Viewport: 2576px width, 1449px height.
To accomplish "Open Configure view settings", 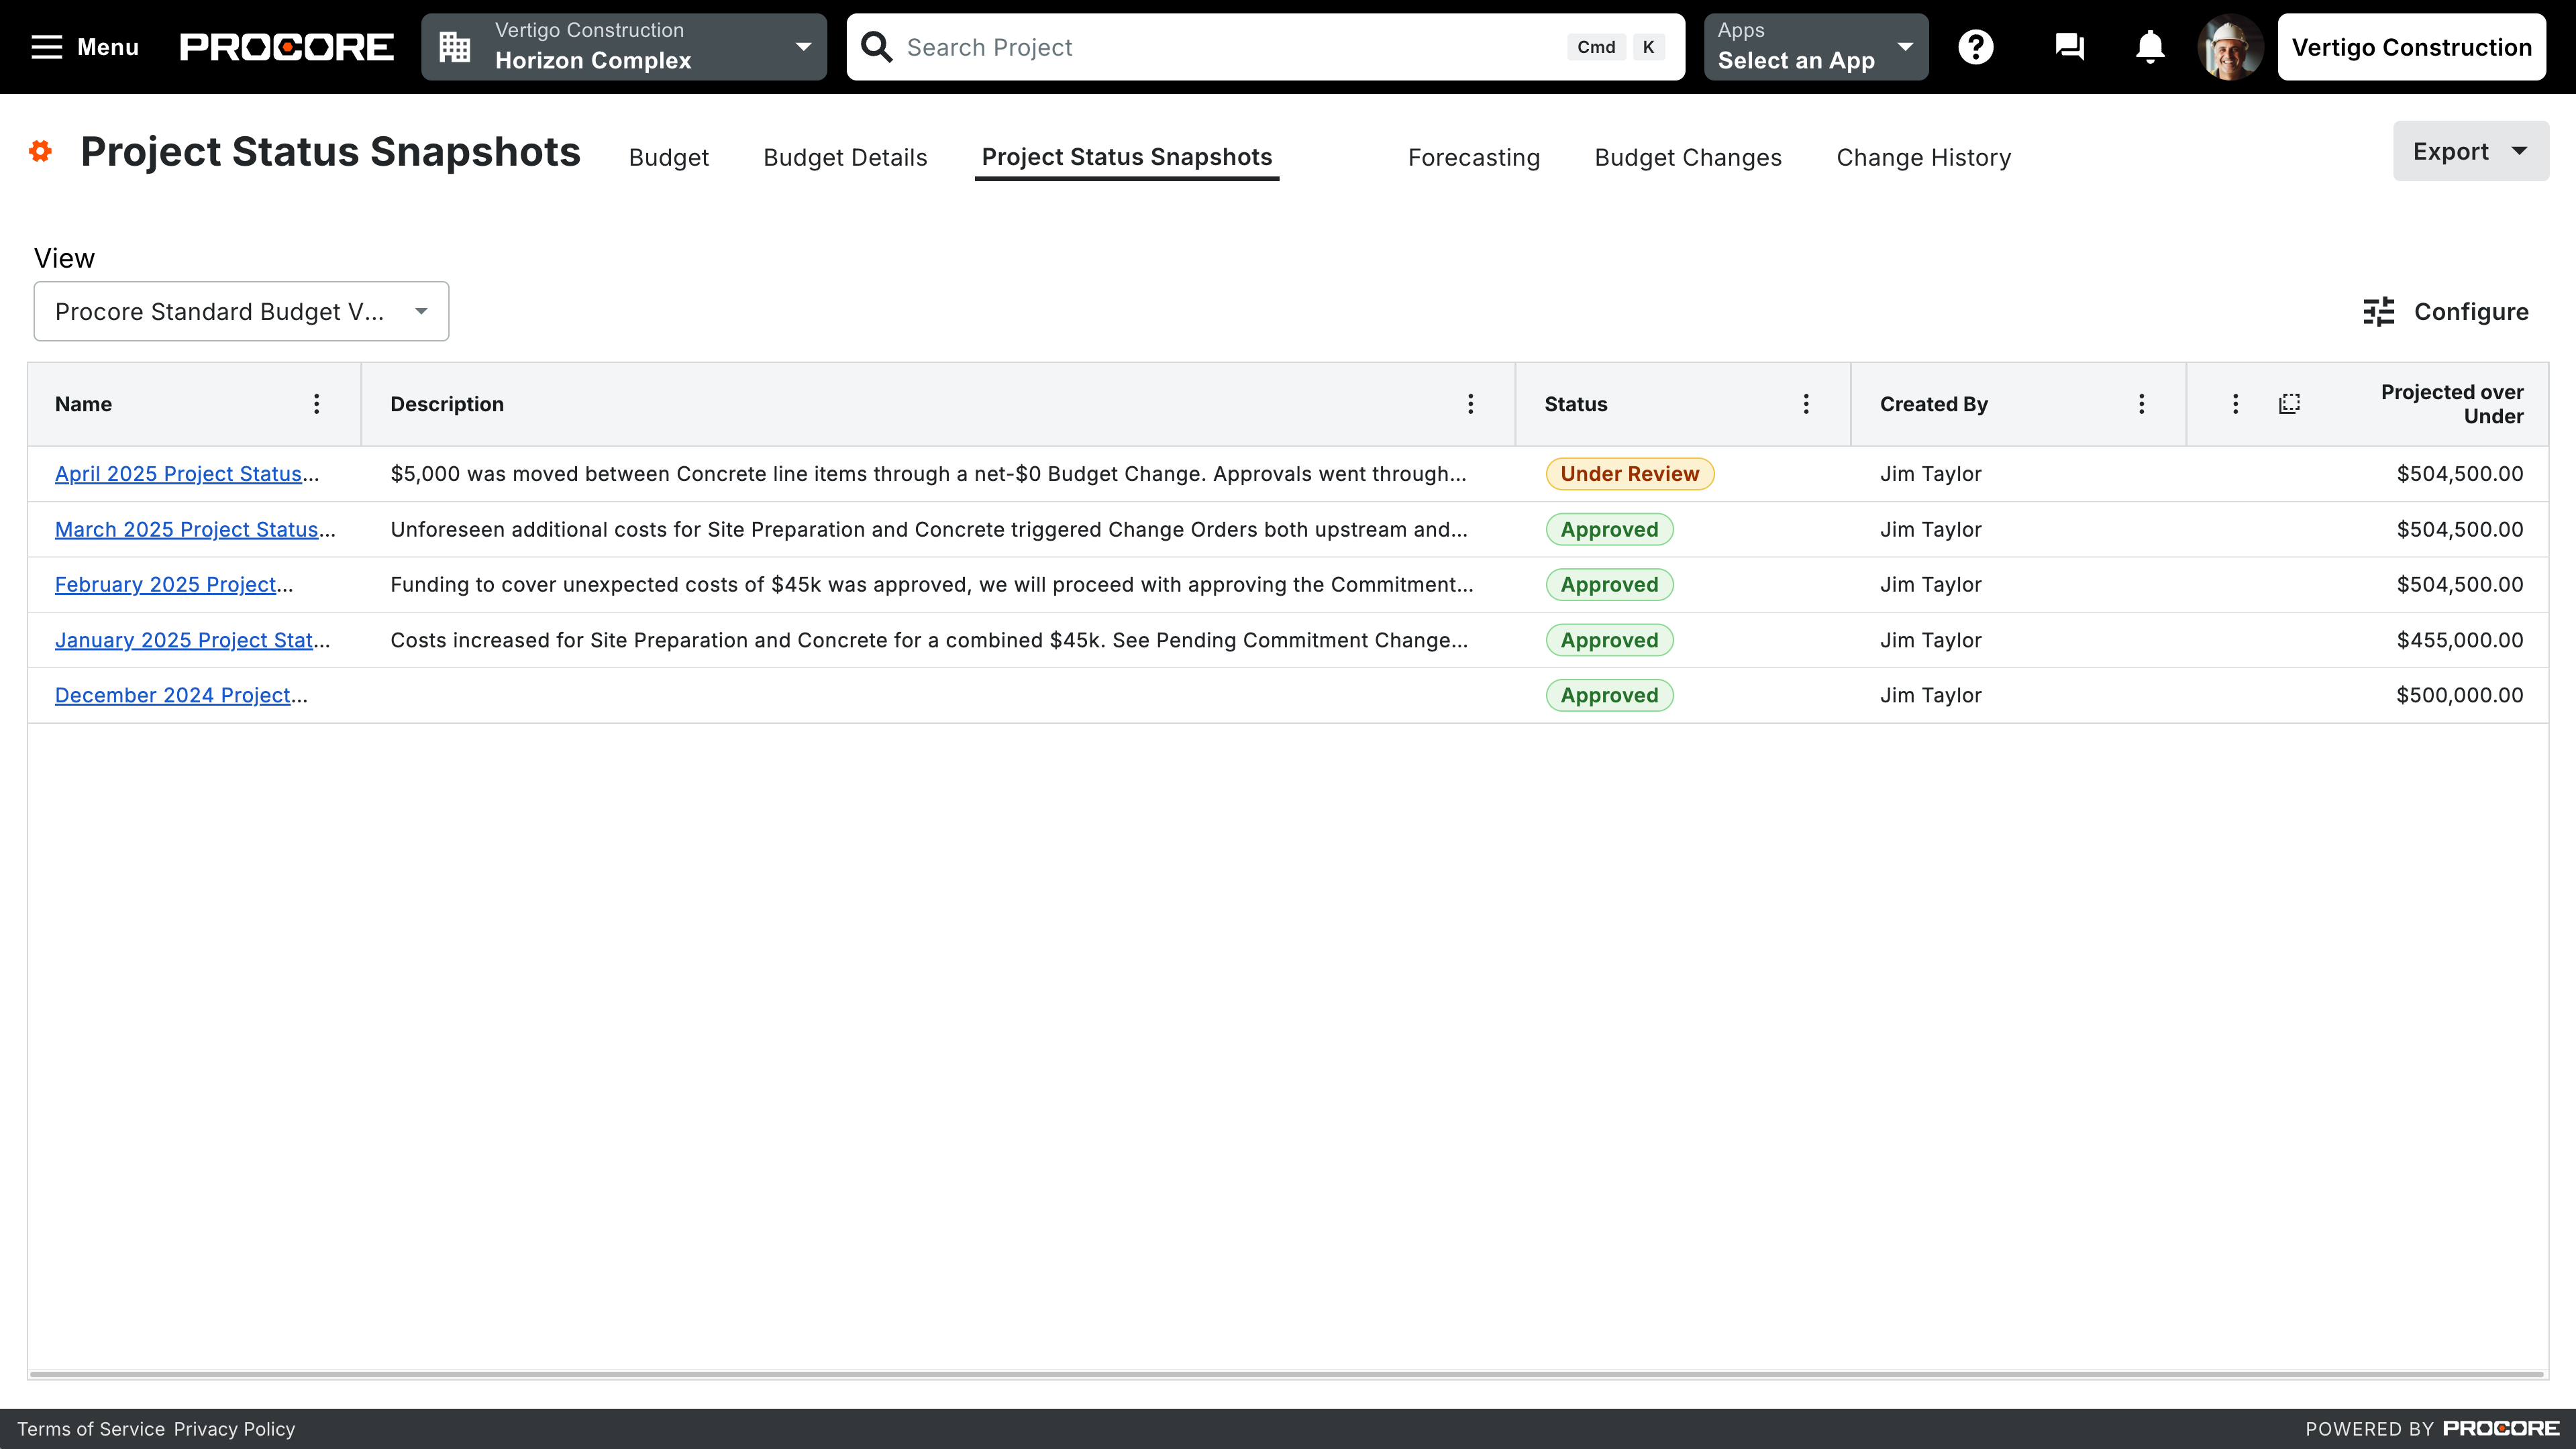I will (x=2446, y=311).
